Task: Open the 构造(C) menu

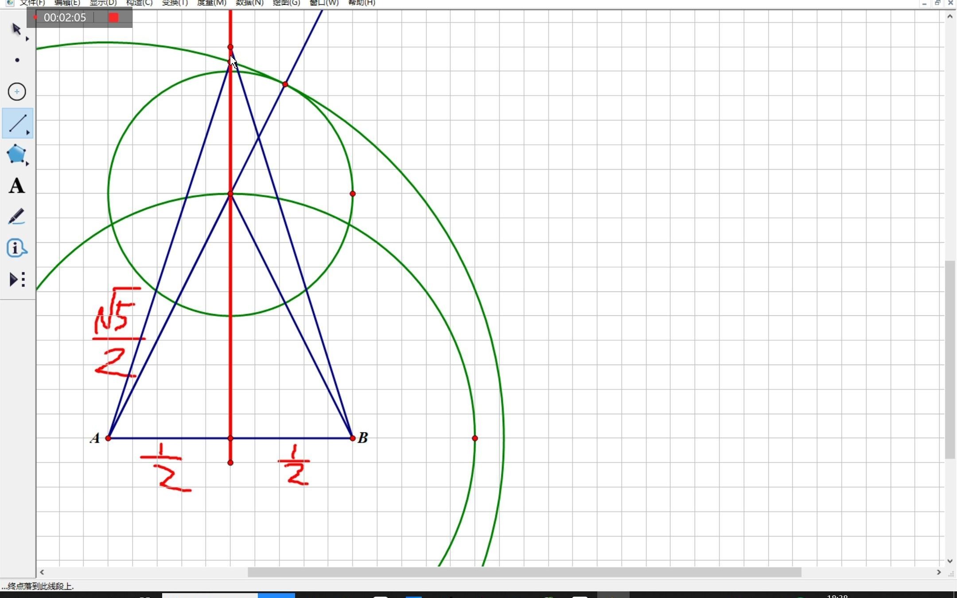Action: point(139,3)
